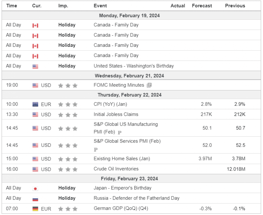Open the CPI (YoY) (Jan) event

pos(110,104)
